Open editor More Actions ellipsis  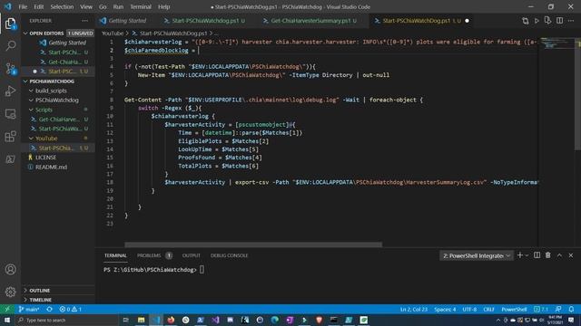pos(571,21)
